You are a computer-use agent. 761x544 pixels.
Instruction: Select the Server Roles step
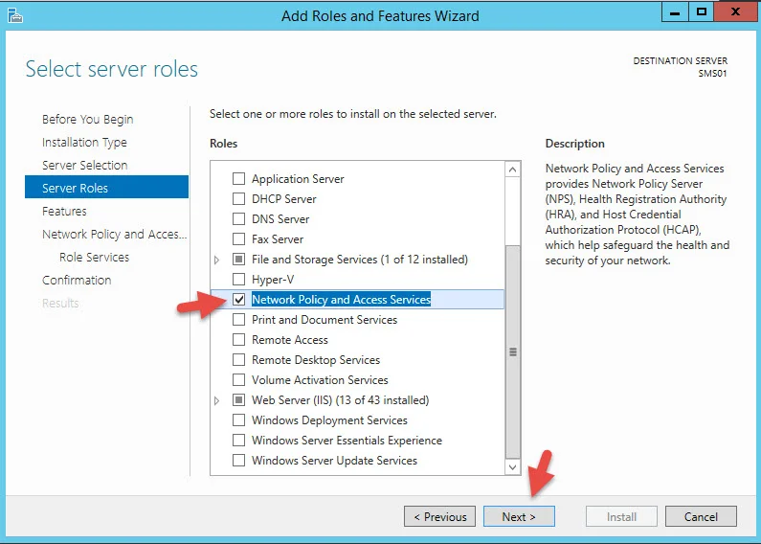pyautogui.click(x=106, y=188)
